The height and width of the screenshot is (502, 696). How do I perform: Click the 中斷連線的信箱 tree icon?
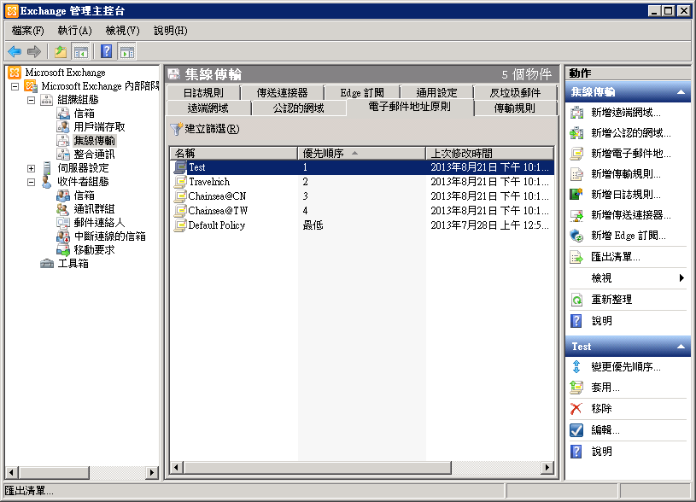tap(63, 236)
